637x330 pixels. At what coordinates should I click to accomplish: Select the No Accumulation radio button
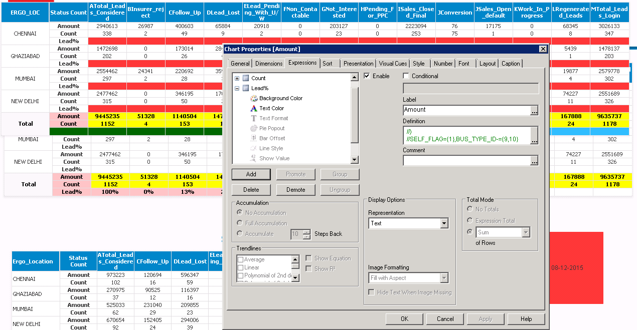[240, 213]
